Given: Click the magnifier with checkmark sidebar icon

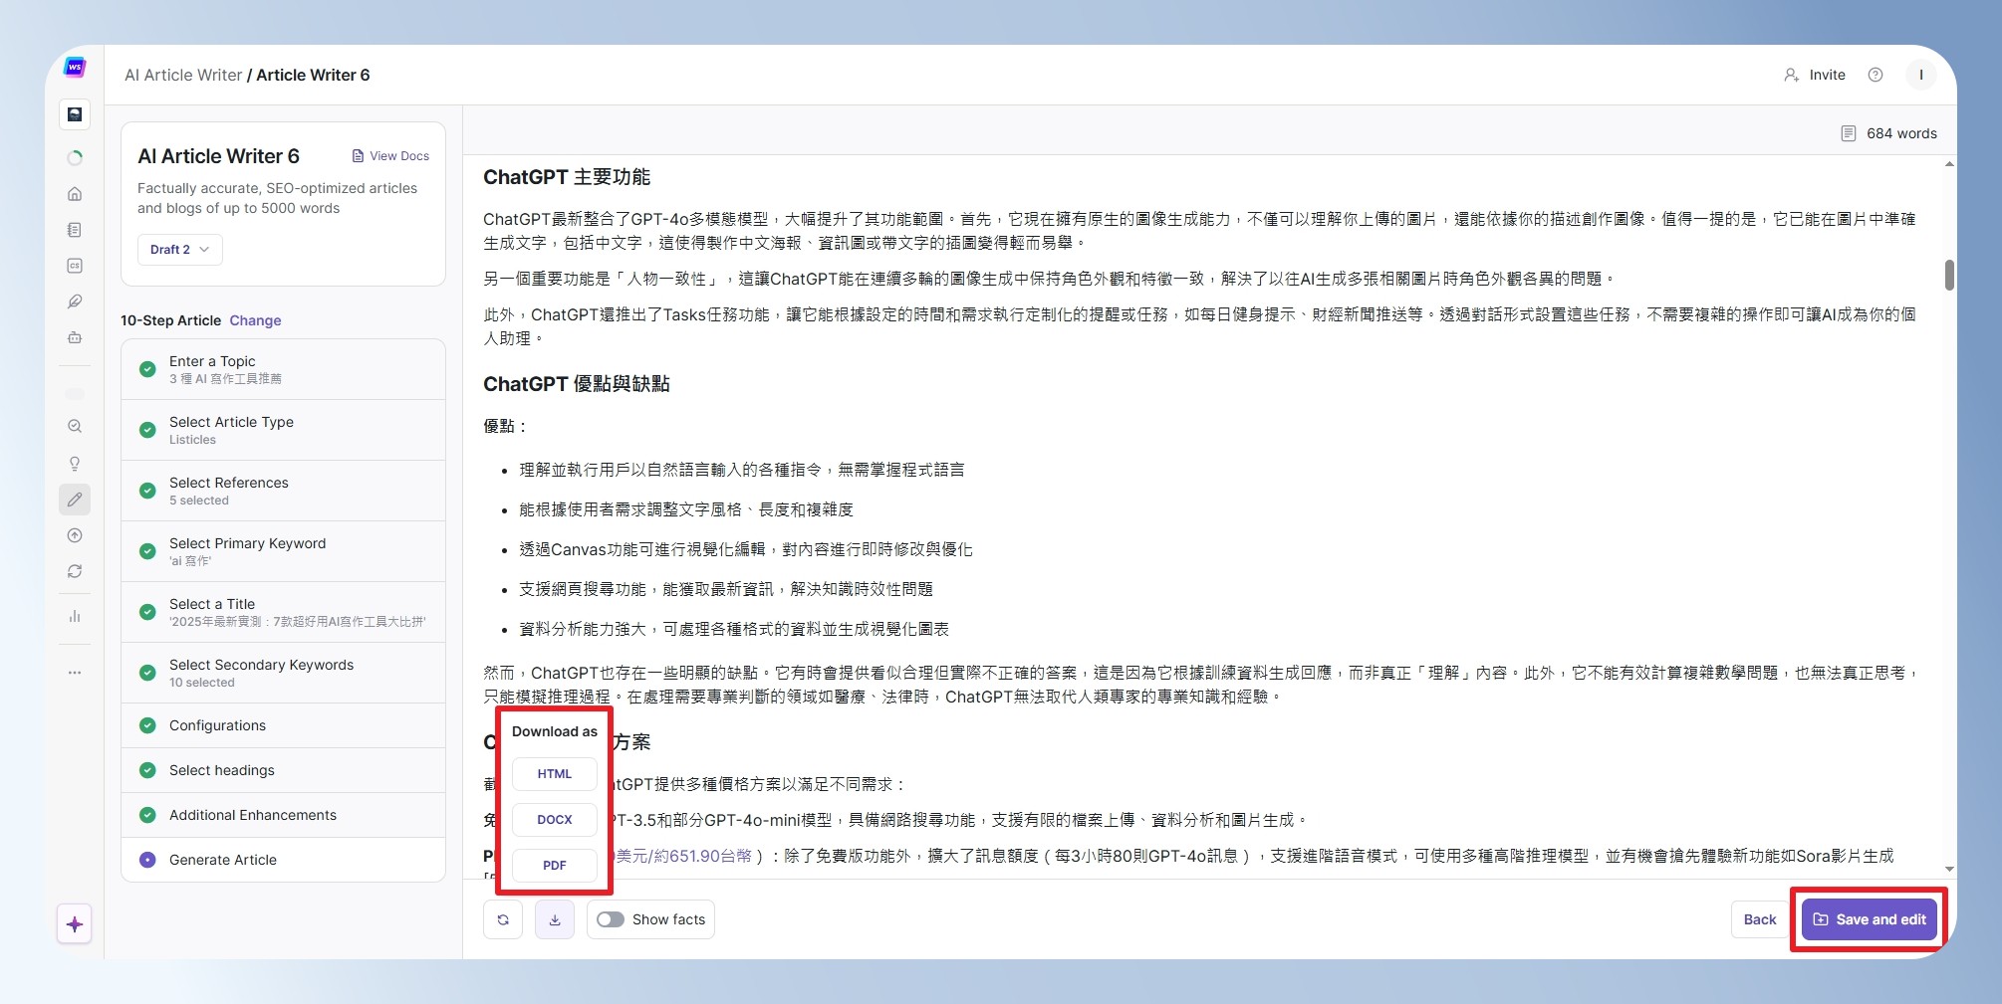Looking at the screenshot, I should pyautogui.click(x=75, y=426).
